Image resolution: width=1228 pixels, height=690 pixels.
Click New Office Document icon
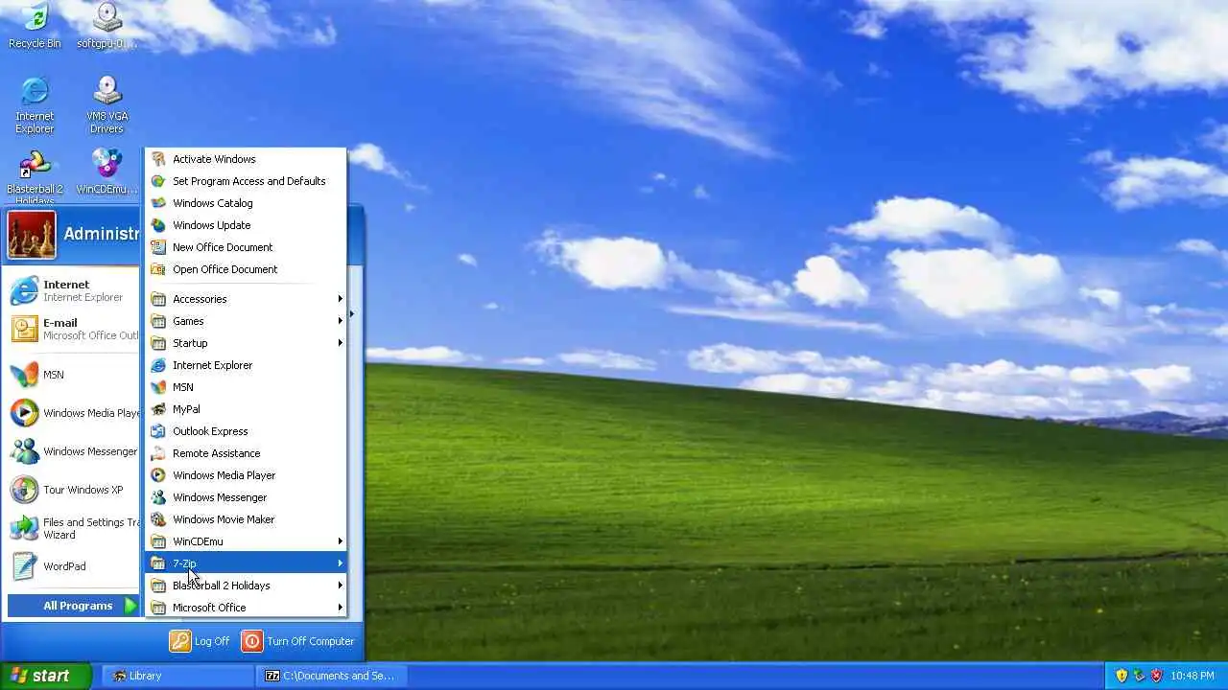pyautogui.click(x=158, y=247)
